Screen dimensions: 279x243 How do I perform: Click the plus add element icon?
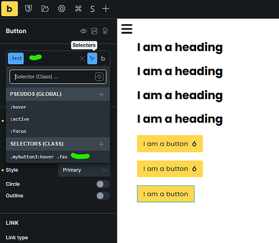point(106,8)
